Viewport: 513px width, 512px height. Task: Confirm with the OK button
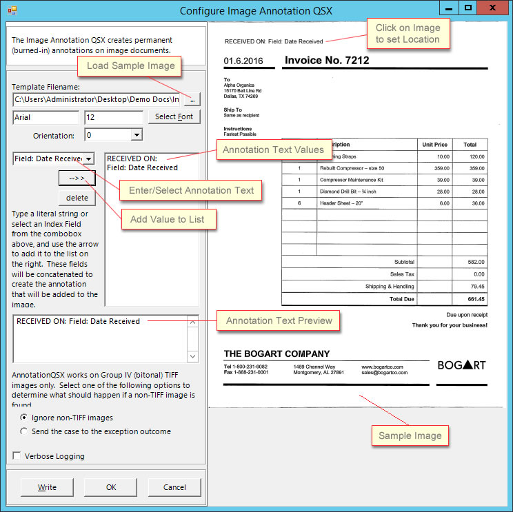click(x=111, y=487)
